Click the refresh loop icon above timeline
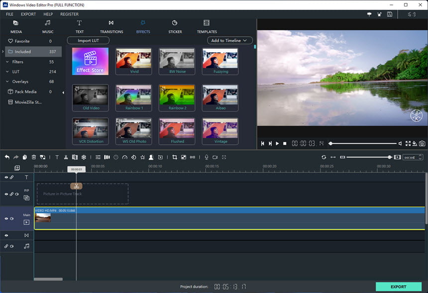 (323, 157)
